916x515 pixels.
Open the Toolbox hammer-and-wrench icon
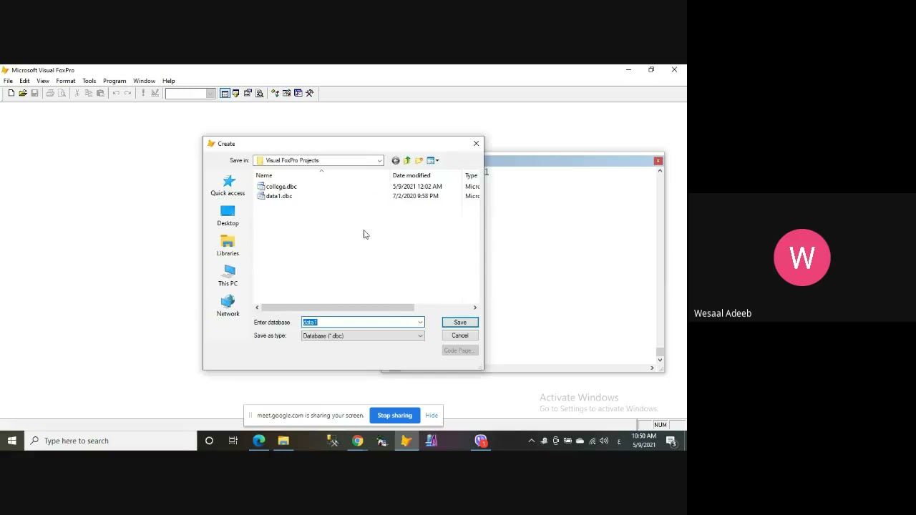pos(309,93)
